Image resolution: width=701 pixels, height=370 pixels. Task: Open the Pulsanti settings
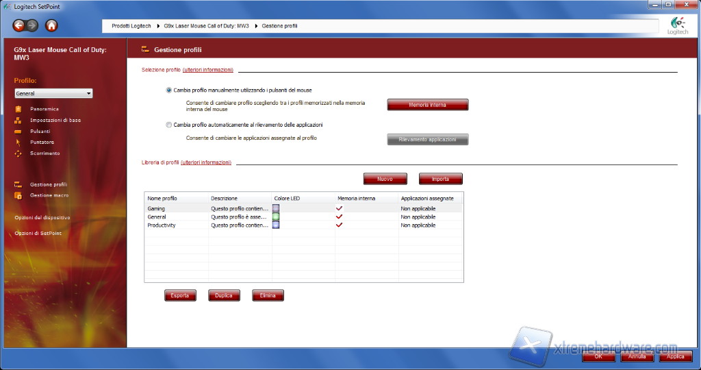40,131
